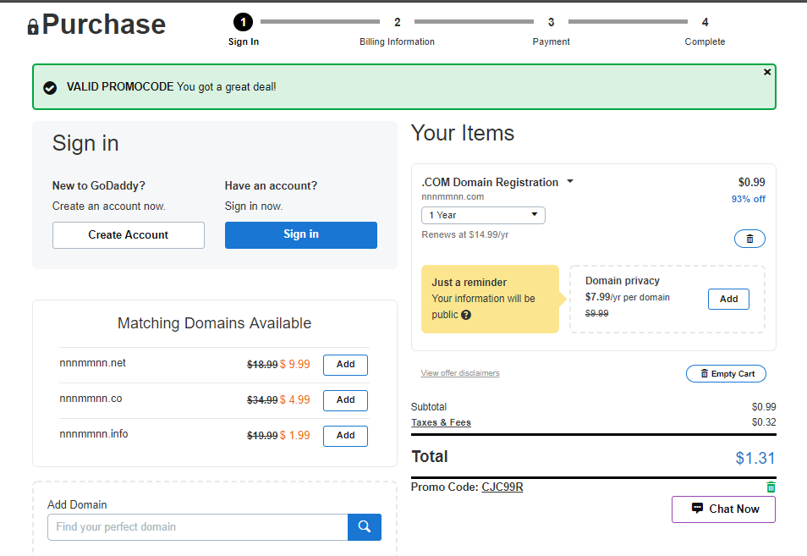The width and height of the screenshot is (807, 556).
Task: Add Domain privacy to order
Action: point(728,299)
